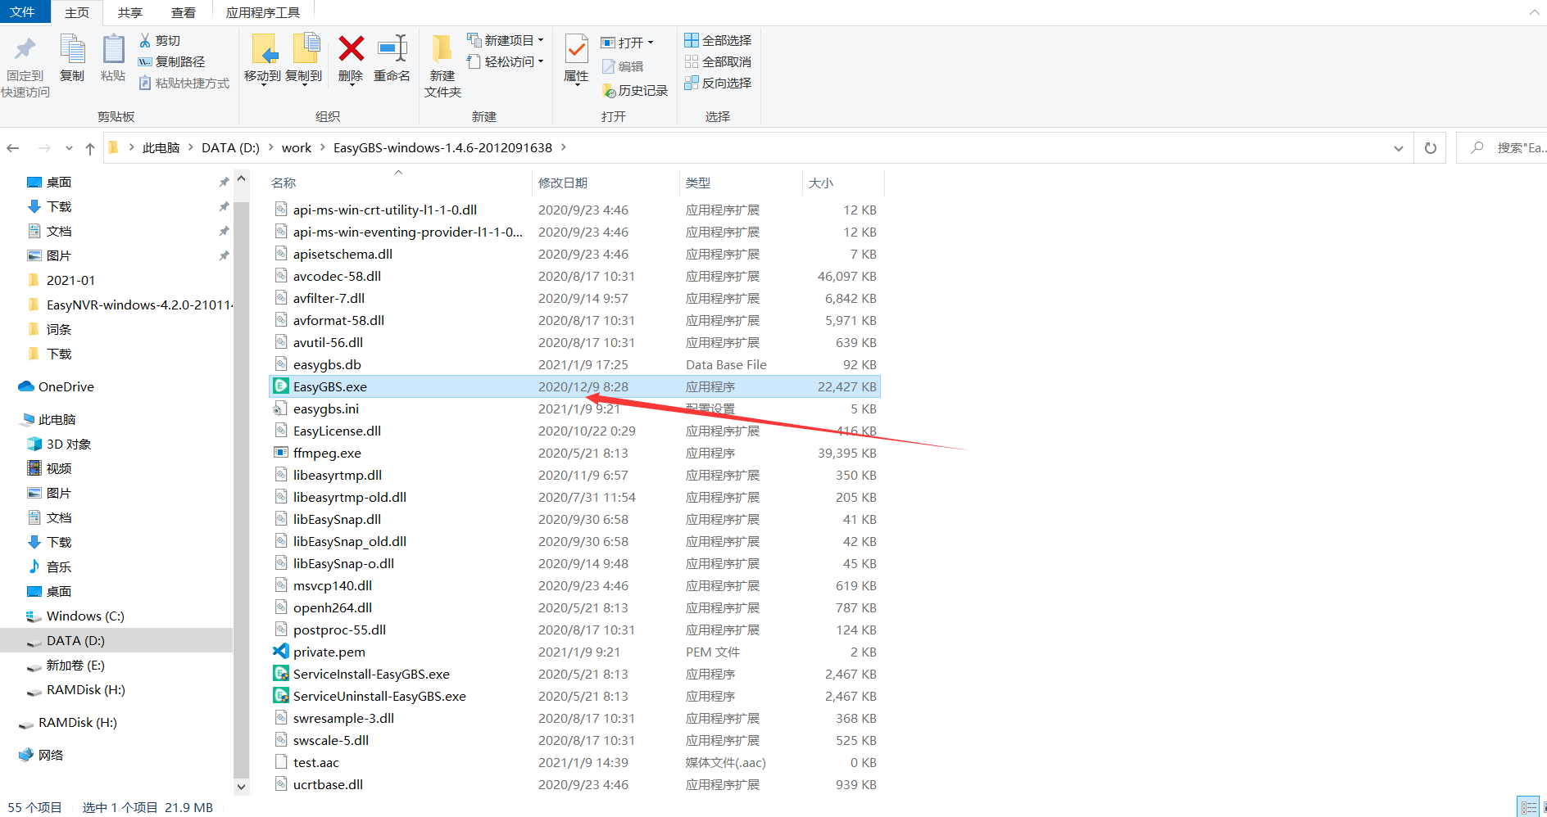Screen dimensions: 1547x817
Task: Click the ffmpeg.exe file icon
Action: (x=281, y=453)
